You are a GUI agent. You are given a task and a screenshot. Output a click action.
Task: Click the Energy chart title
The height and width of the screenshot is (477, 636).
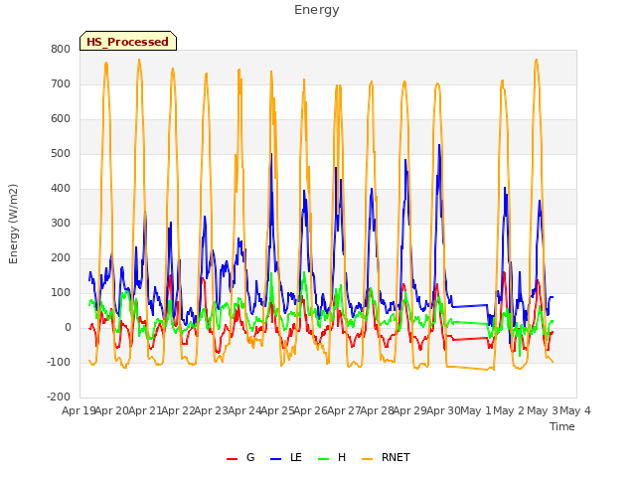click(x=317, y=10)
